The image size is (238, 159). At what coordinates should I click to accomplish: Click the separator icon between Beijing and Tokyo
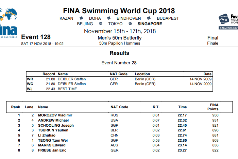click(x=101, y=24)
